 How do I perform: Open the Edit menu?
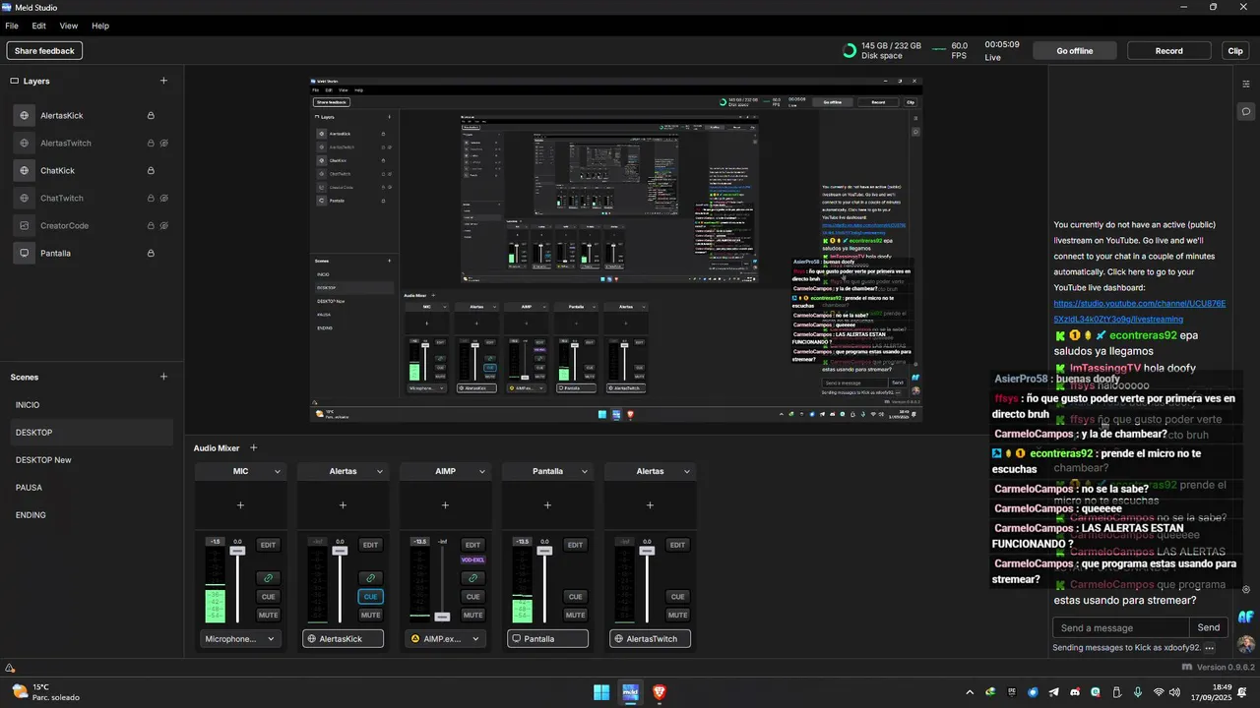(39, 26)
